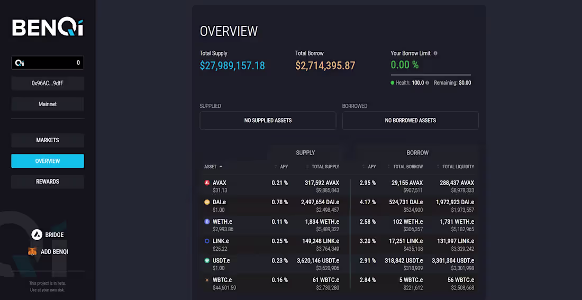
Task: Click the Mainnet network button
Action: pyautogui.click(x=48, y=104)
